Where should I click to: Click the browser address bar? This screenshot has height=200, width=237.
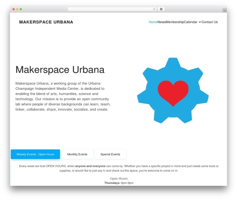(112, 9)
